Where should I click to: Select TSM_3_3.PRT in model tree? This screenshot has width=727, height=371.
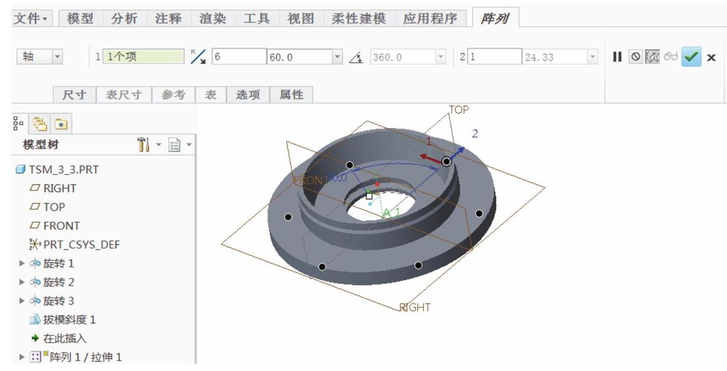coord(57,169)
